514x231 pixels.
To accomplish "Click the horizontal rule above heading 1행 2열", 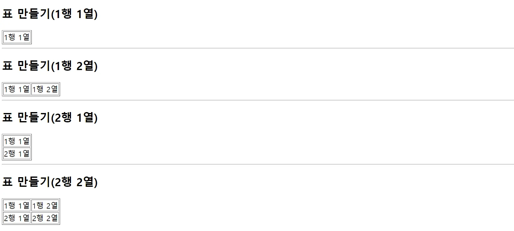I will click(x=258, y=48).
